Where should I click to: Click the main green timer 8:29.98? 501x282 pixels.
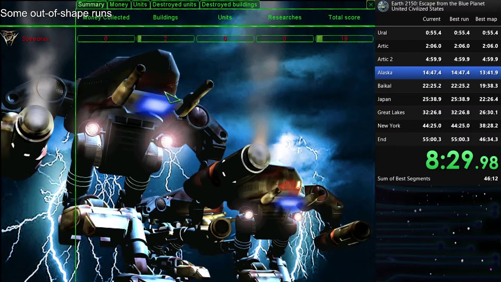[x=462, y=161]
